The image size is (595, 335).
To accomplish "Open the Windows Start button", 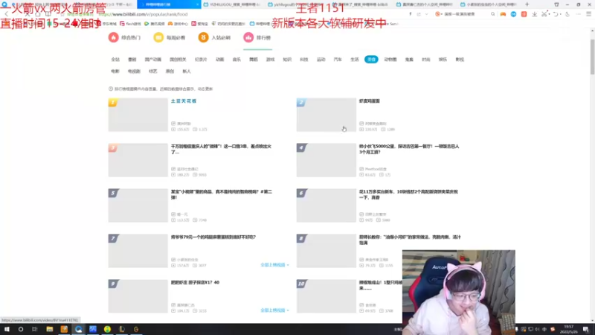I will (7, 329).
